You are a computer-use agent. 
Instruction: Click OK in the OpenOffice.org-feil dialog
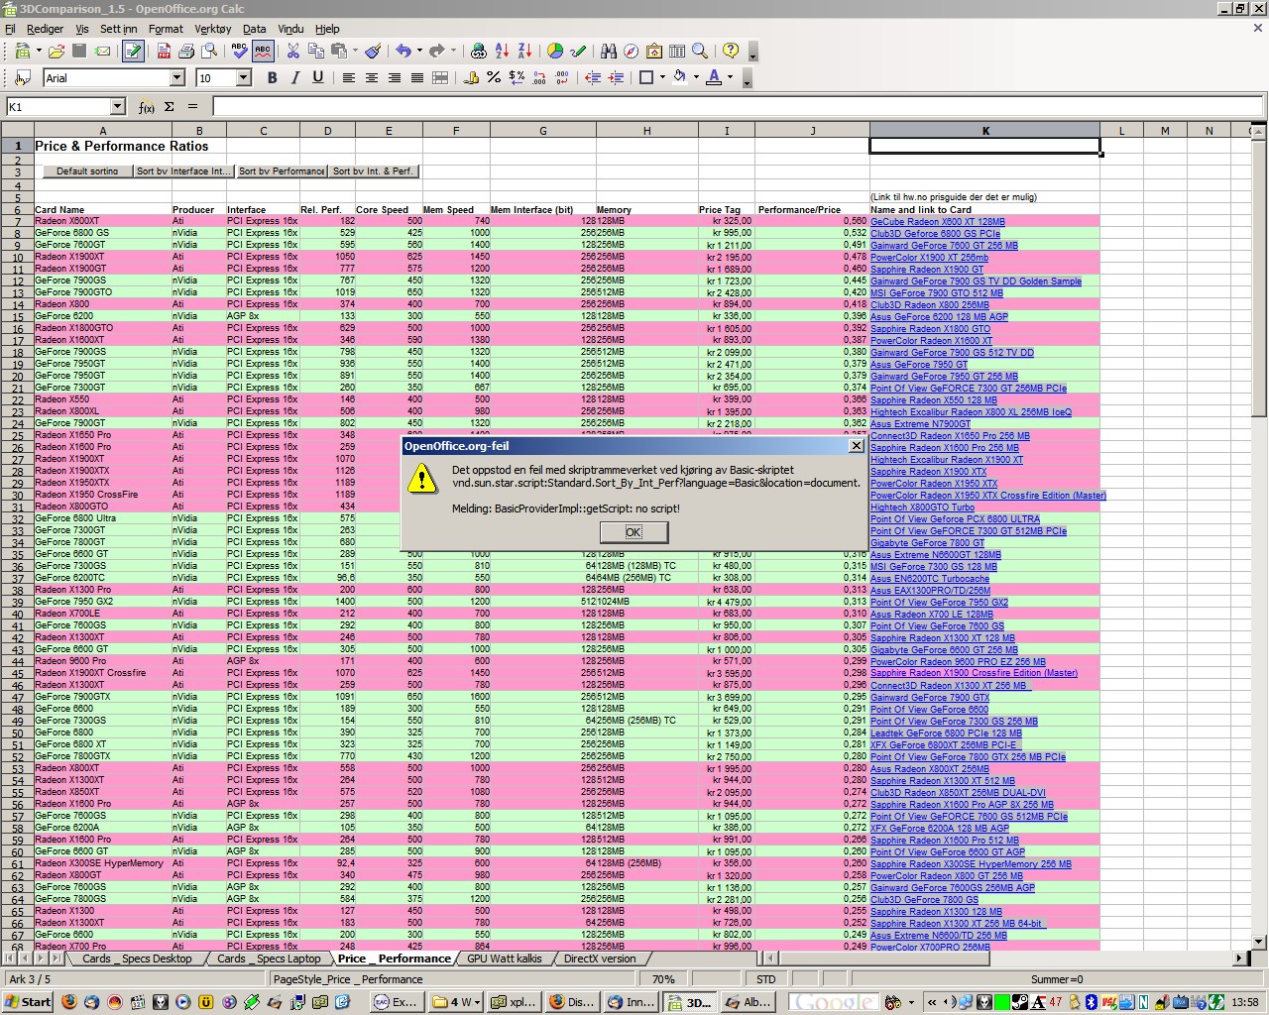pyautogui.click(x=634, y=532)
